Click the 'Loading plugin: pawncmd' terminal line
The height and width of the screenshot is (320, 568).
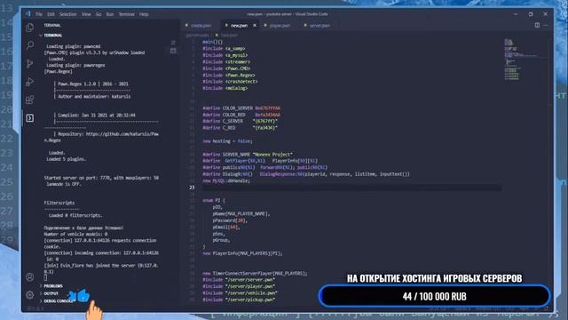point(73,46)
